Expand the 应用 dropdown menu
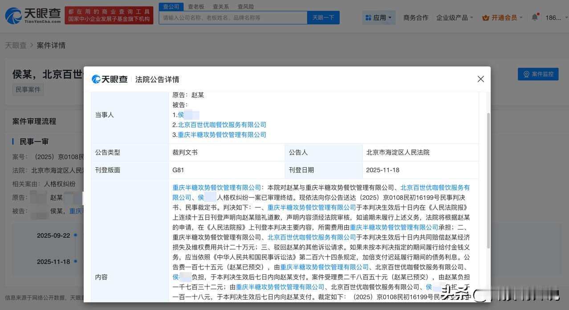Screen dimensions: 569x310 coord(378,18)
